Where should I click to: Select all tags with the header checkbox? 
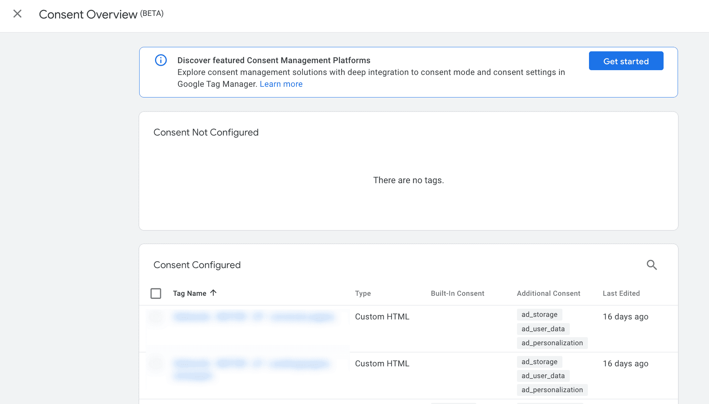pyautogui.click(x=156, y=293)
